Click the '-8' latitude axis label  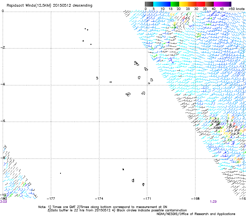pos(3,158)
